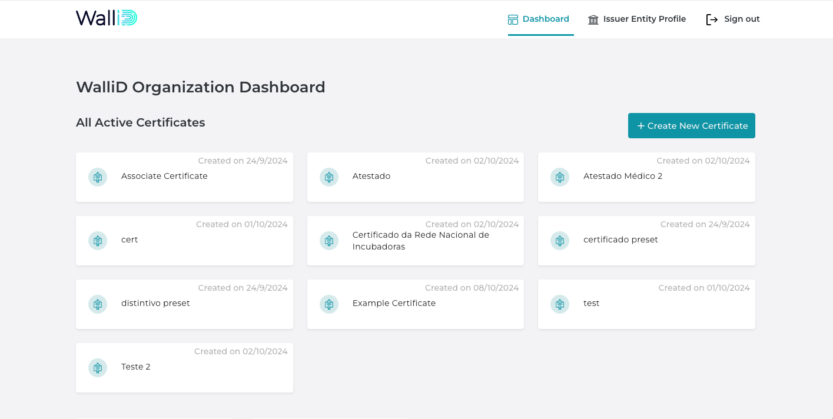Click the plus sign on Create button
This screenshot has width=833, height=419.
640,126
